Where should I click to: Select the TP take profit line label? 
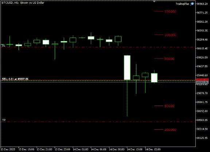click(4, 120)
